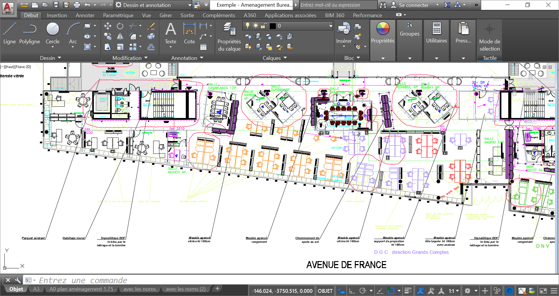Screen dimensions: 559x296
Task: Click the Open file folder icon
Action: pyautogui.click(x=45, y=5)
